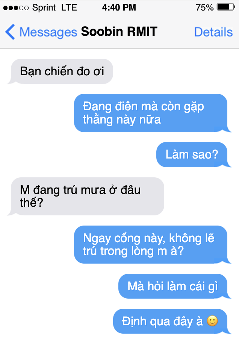Tap the "Ngay cổng này" message bubble
239x363 pixels.
tap(152, 244)
